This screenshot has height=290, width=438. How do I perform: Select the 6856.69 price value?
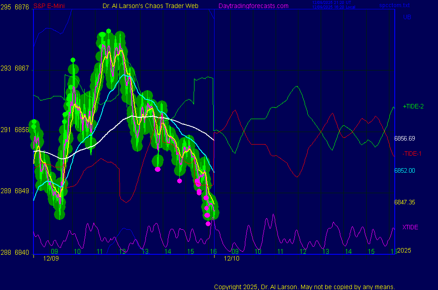point(405,138)
